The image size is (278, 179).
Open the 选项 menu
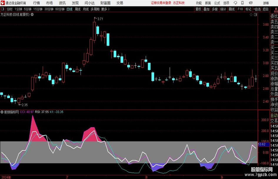tap(226, 3)
